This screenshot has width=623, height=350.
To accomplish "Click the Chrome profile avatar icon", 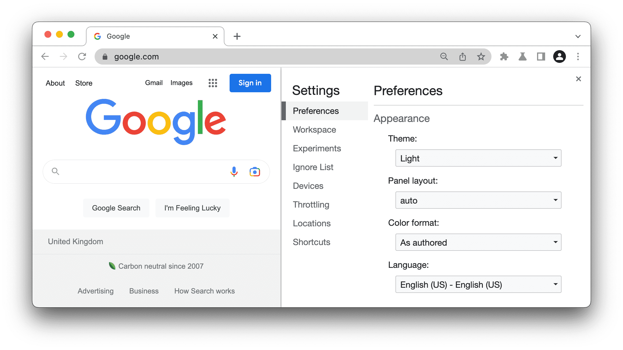I will point(560,57).
